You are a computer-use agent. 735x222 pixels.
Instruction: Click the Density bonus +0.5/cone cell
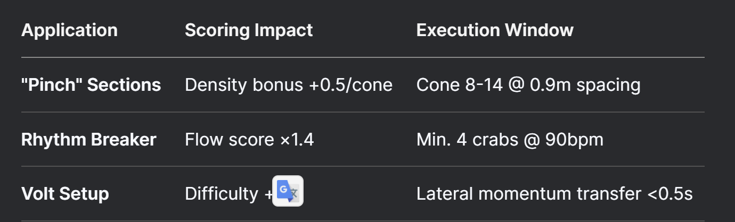tap(289, 84)
